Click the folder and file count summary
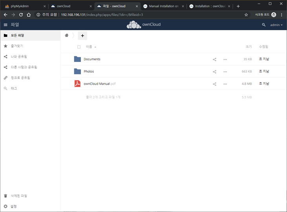This screenshot has height=212, width=287. [x=103, y=97]
